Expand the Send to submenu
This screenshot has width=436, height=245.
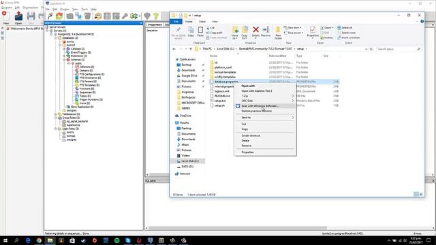pyautogui.click(x=265, y=118)
